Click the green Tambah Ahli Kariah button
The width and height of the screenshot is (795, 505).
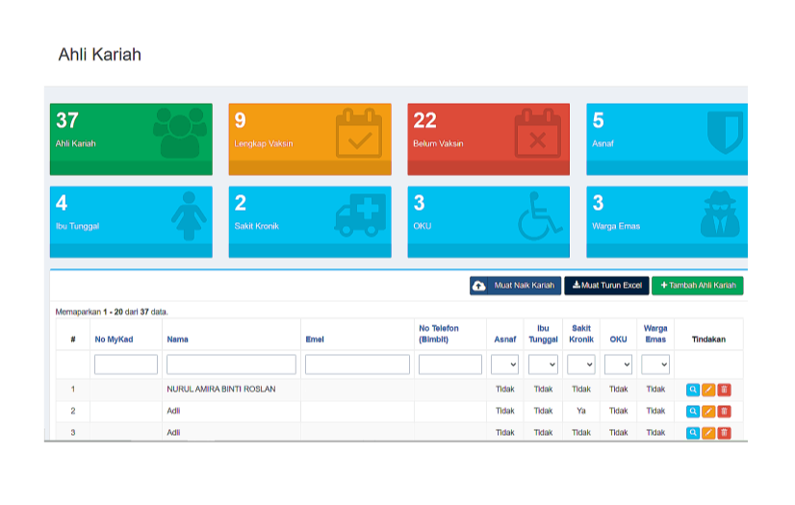pyautogui.click(x=697, y=286)
